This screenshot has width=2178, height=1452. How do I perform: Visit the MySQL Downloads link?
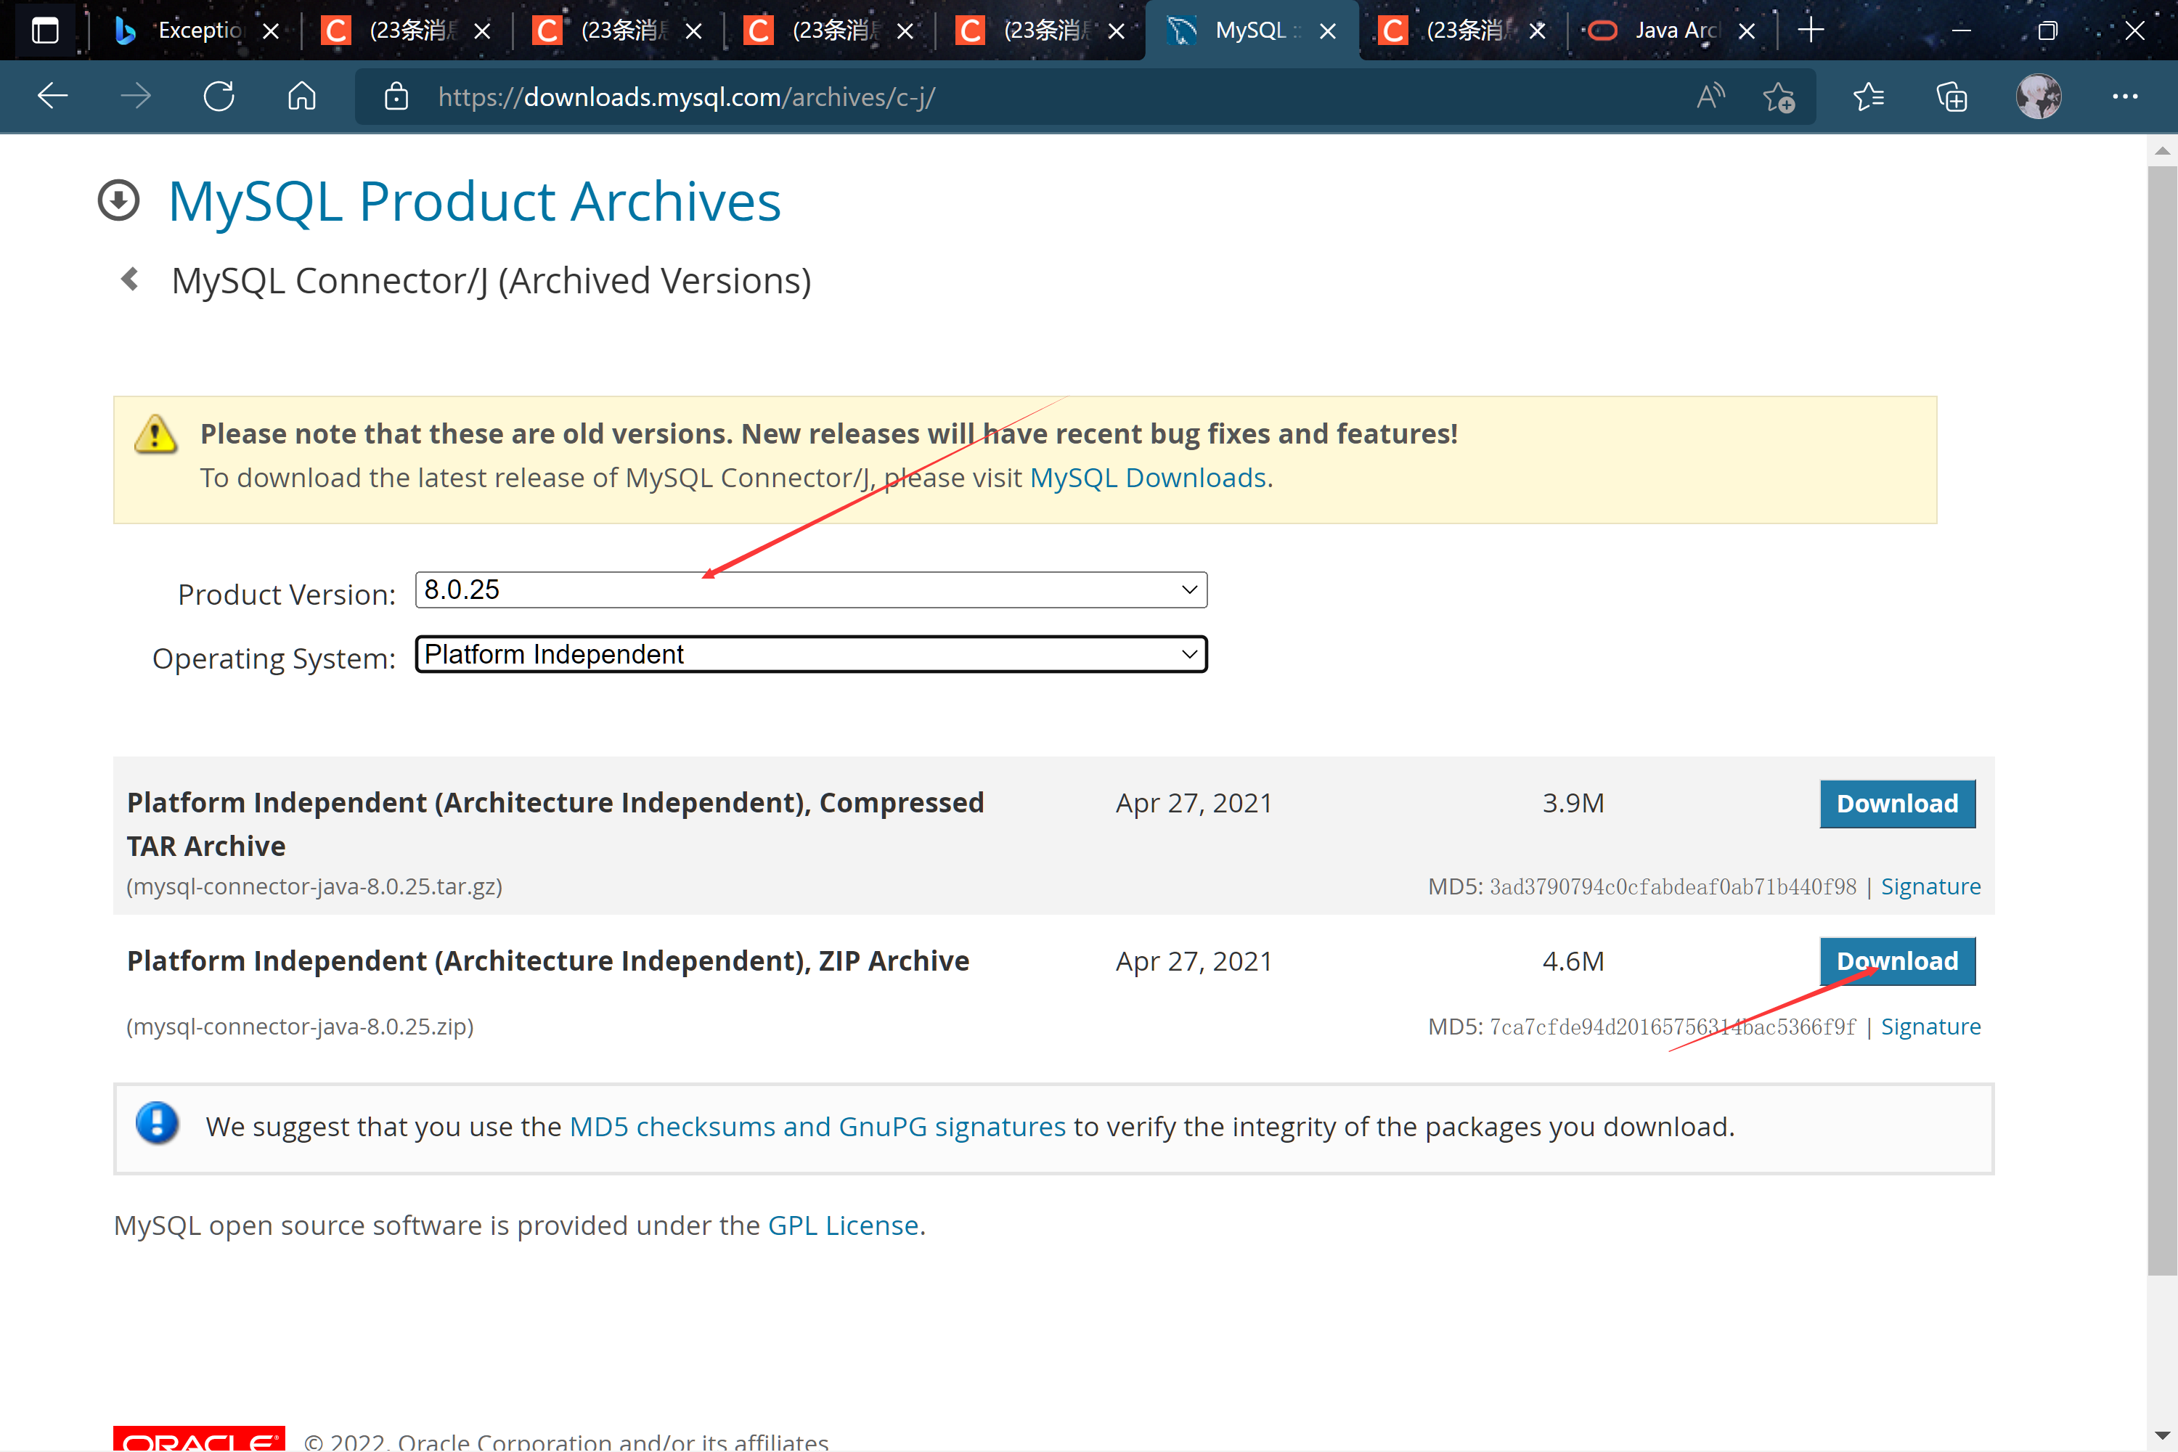point(1149,477)
